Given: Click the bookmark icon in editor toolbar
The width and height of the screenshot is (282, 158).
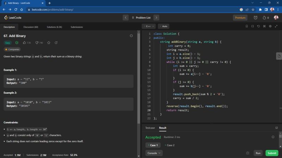Looking at the screenshot, I should (247, 26).
